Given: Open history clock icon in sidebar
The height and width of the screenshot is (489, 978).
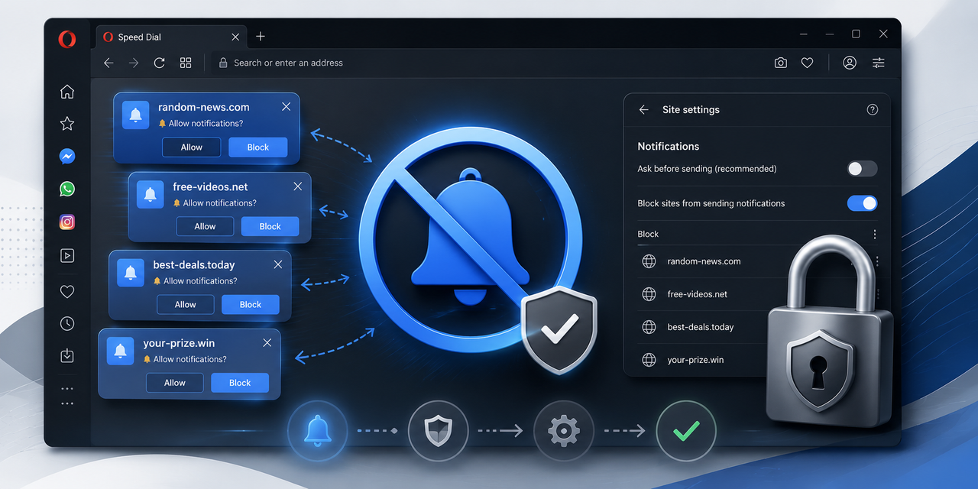Looking at the screenshot, I should 67,324.
